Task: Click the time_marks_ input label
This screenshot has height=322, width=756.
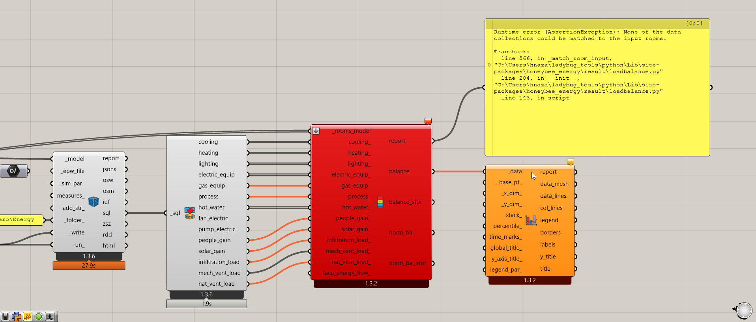Action: (x=505, y=237)
